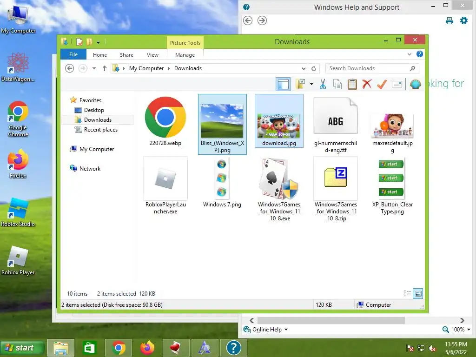Toggle the preview pane layout button
The image size is (476, 357).
[283, 84]
